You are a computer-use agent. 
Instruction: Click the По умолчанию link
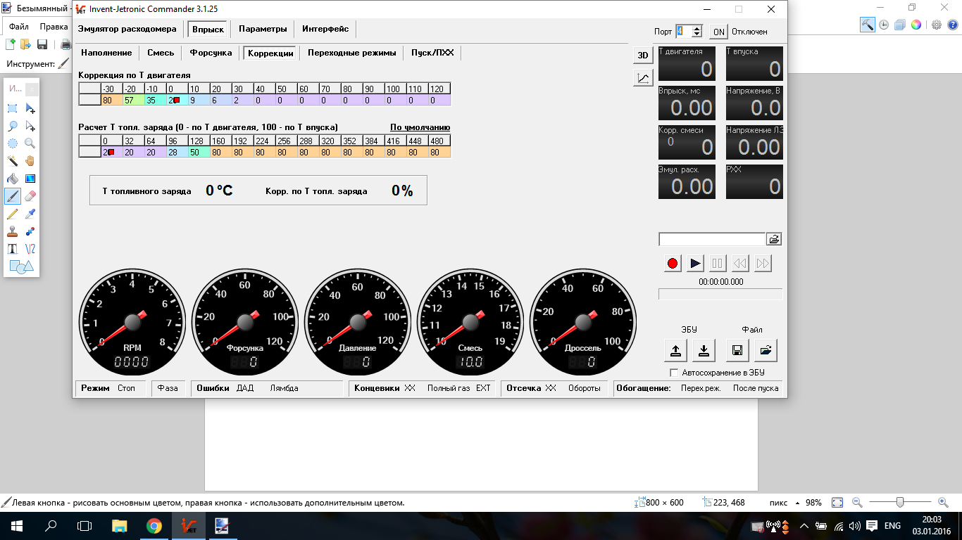tap(420, 127)
